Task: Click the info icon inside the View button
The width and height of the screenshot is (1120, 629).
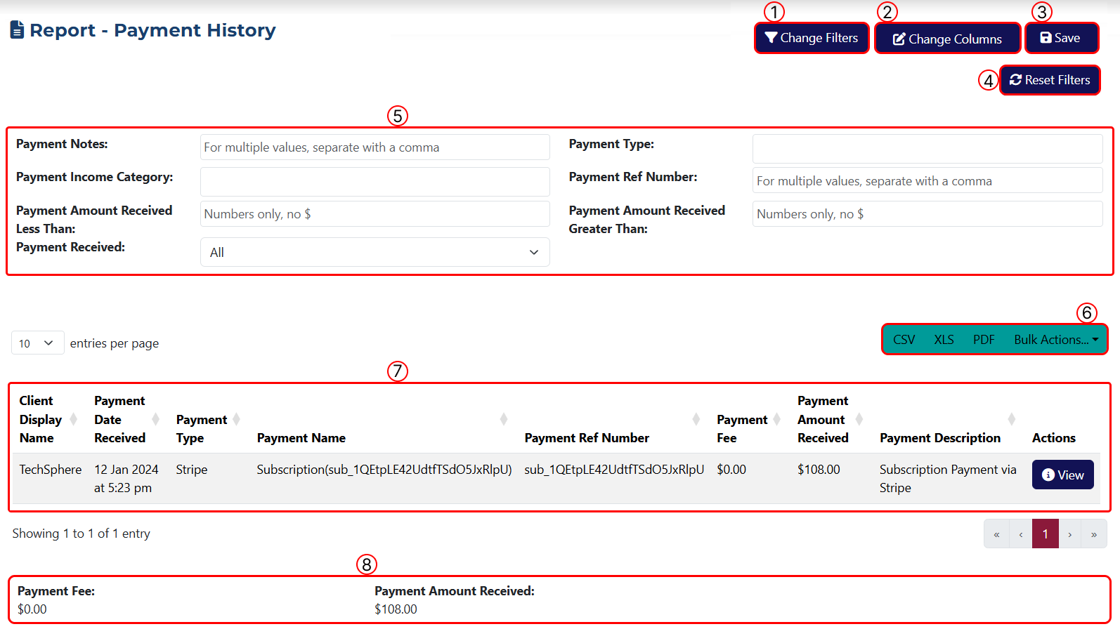Action: click(x=1048, y=475)
